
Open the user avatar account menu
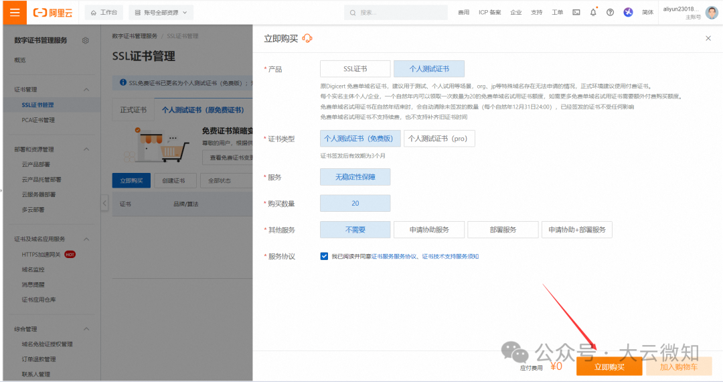712,13
